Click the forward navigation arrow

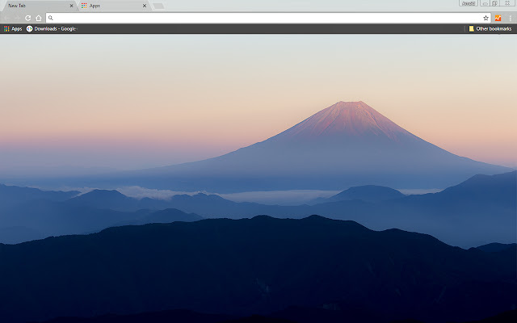pos(17,18)
